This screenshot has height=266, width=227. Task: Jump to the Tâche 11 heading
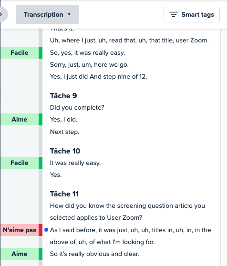[x=64, y=194]
